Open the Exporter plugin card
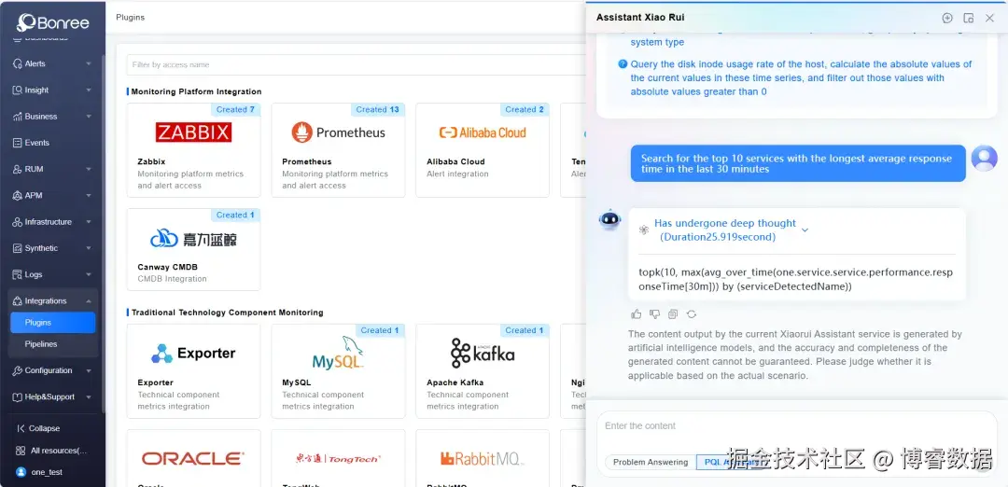1008x487 pixels. pos(193,371)
